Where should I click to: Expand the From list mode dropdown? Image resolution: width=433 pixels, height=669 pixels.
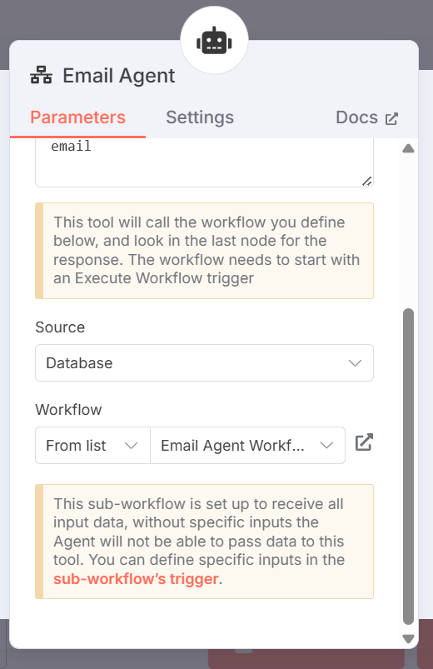(x=92, y=446)
